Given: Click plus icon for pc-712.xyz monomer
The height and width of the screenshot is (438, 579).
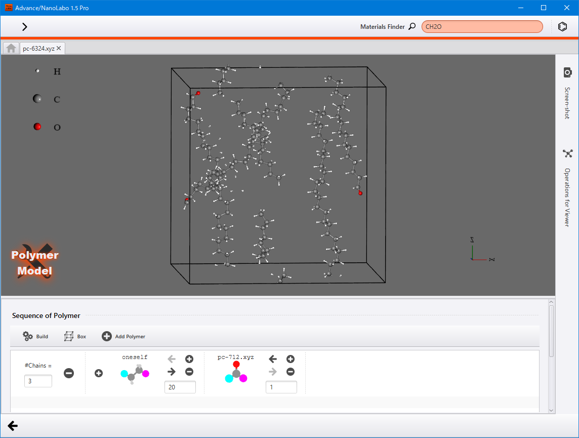Looking at the screenshot, I should coord(290,359).
